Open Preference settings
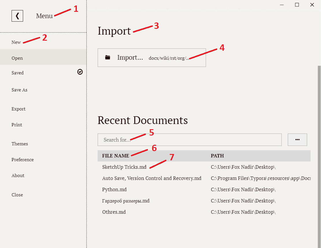321x248 pixels. pyautogui.click(x=23, y=159)
